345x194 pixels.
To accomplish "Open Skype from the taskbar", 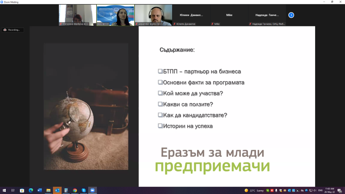I will (84, 191).
